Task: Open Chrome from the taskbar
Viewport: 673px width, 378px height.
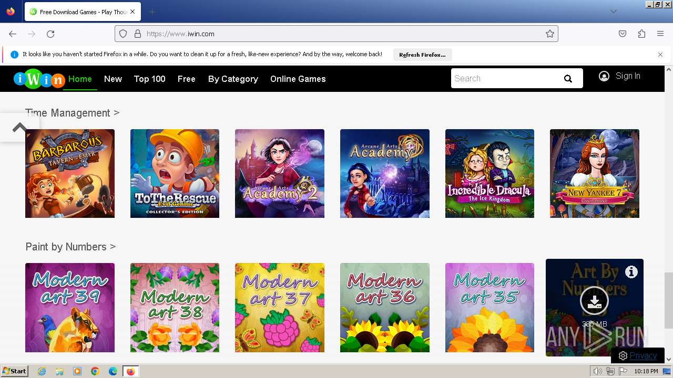Action: coord(95,371)
